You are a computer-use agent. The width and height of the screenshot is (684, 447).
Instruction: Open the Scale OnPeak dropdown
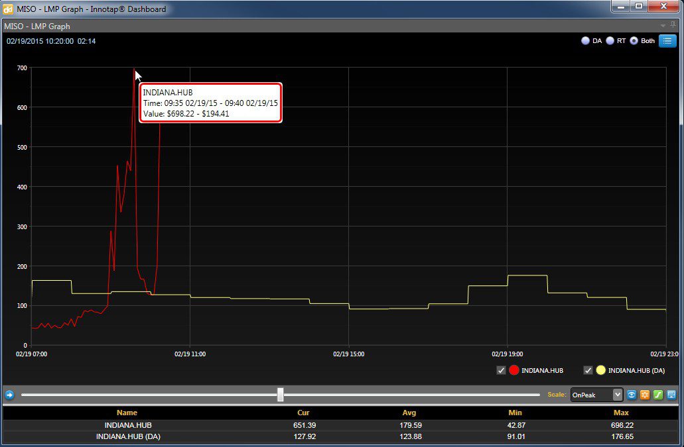(596, 395)
